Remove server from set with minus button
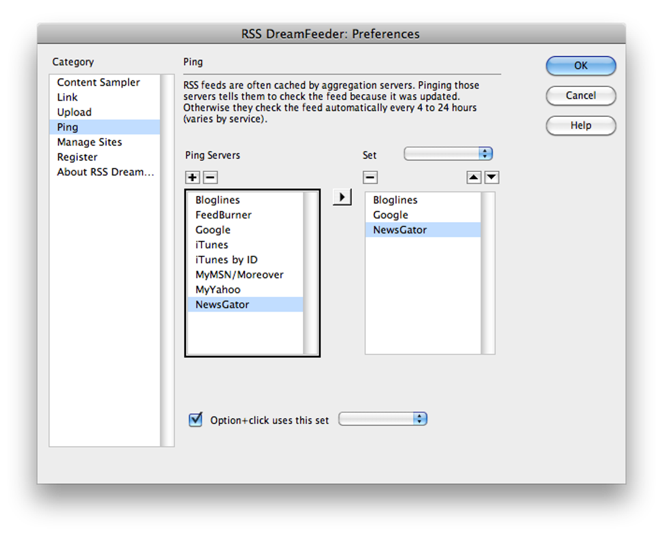 [x=370, y=177]
